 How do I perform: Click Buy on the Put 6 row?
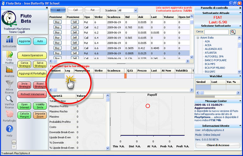(x=57, y=22)
